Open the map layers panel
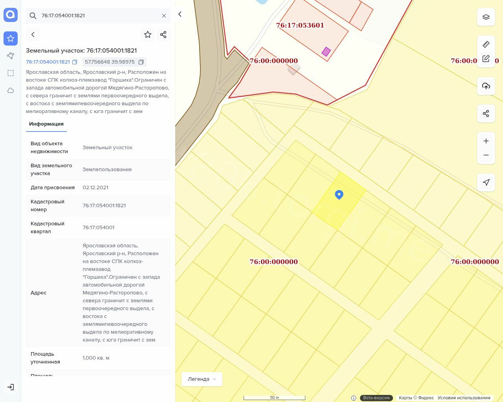This screenshot has width=503, height=402. click(x=486, y=17)
